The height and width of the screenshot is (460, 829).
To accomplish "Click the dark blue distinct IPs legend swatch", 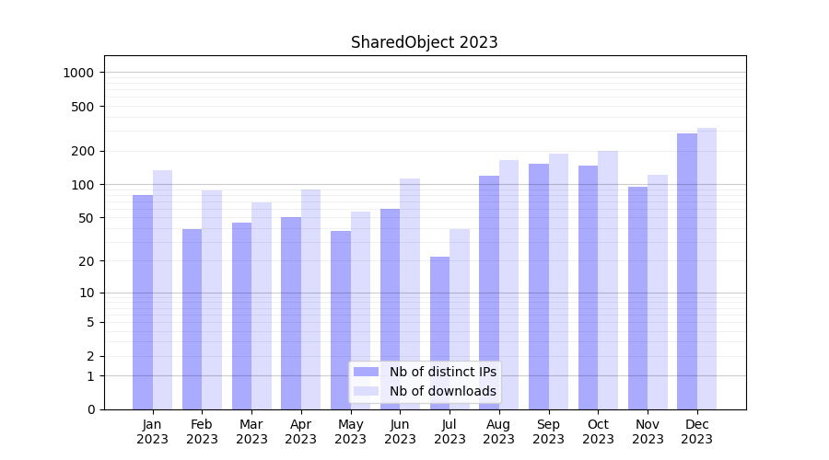I will pyautogui.click(x=366, y=372).
